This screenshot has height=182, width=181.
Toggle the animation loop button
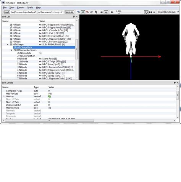coord(146,12)
